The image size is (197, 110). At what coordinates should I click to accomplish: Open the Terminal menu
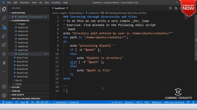coord(56,2)
